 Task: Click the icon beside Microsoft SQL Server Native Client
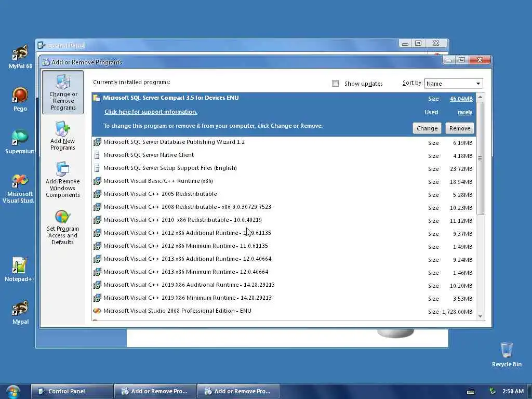coord(97,155)
